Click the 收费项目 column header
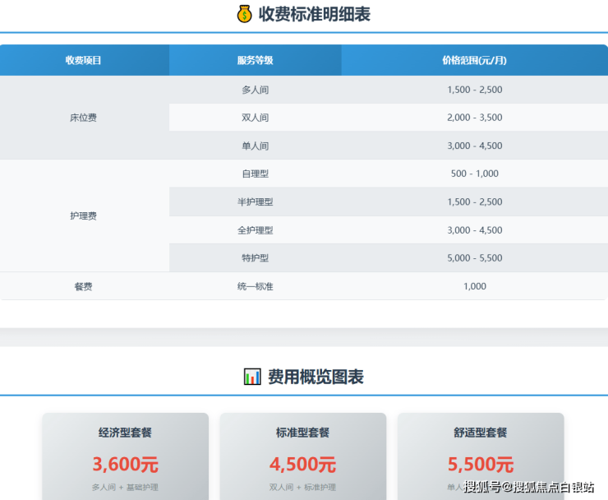The width and height of the screenshot is (608, 500). (x=84, y=60)
